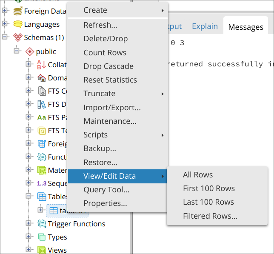Choose Refresh... from context menu

click(x=117, y=25)
